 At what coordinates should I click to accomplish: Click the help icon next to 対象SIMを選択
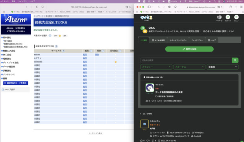pos(50,35)
